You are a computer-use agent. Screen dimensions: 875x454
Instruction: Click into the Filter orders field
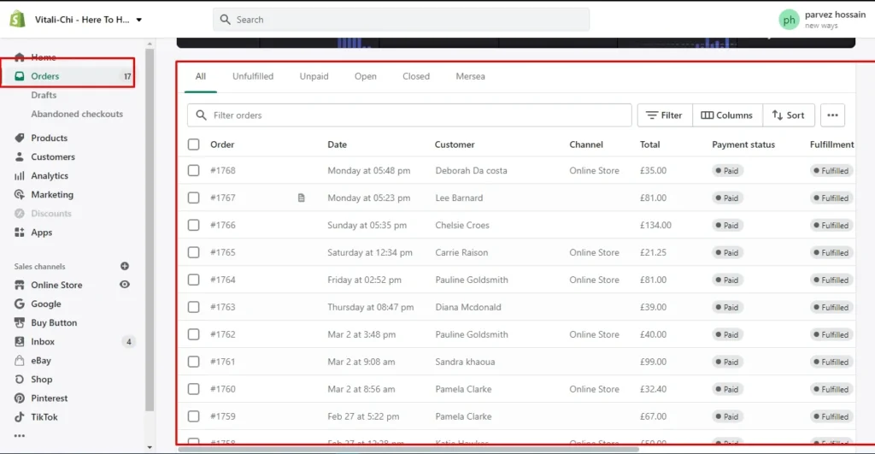(x=410, y=115)
